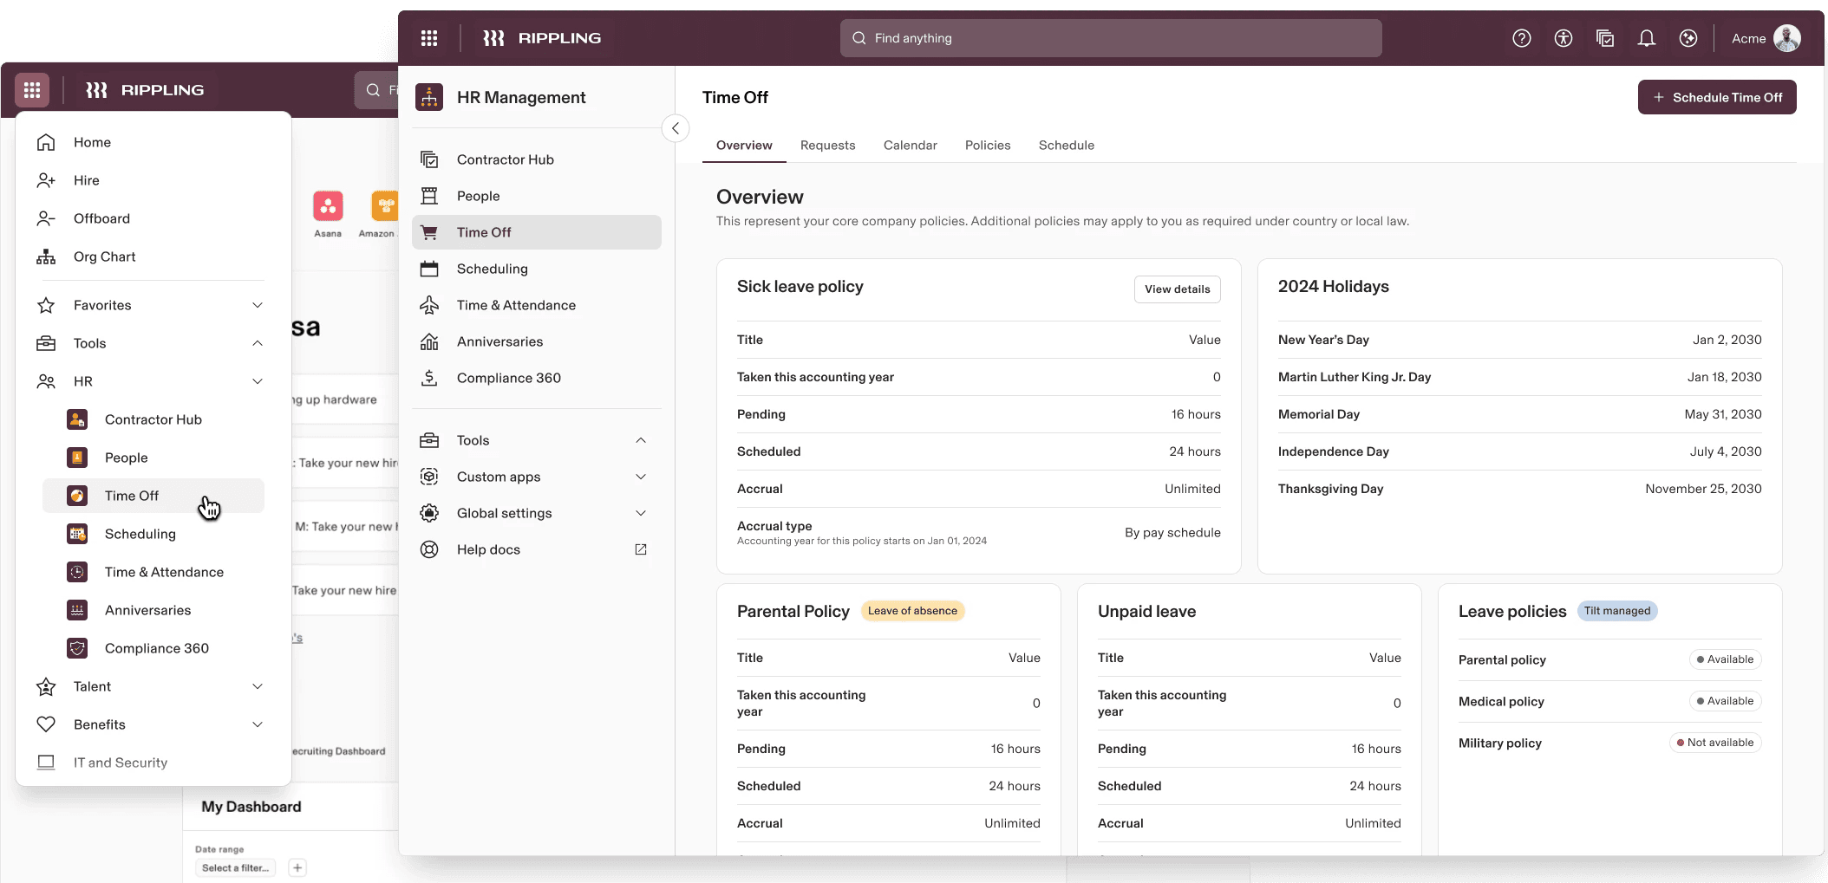
Task: Open the help question mark icon
Action: (x=1522, y=38)
